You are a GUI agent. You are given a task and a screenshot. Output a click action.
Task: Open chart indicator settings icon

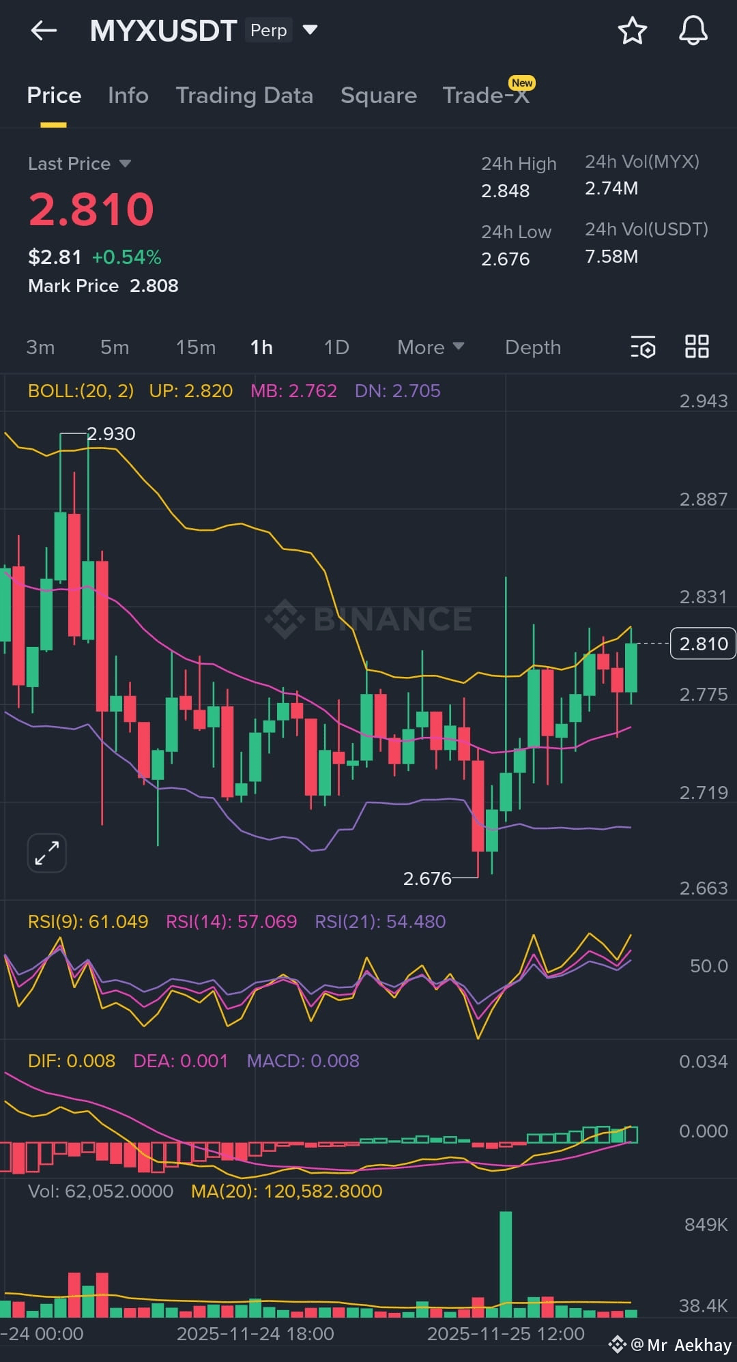[642, 347]
